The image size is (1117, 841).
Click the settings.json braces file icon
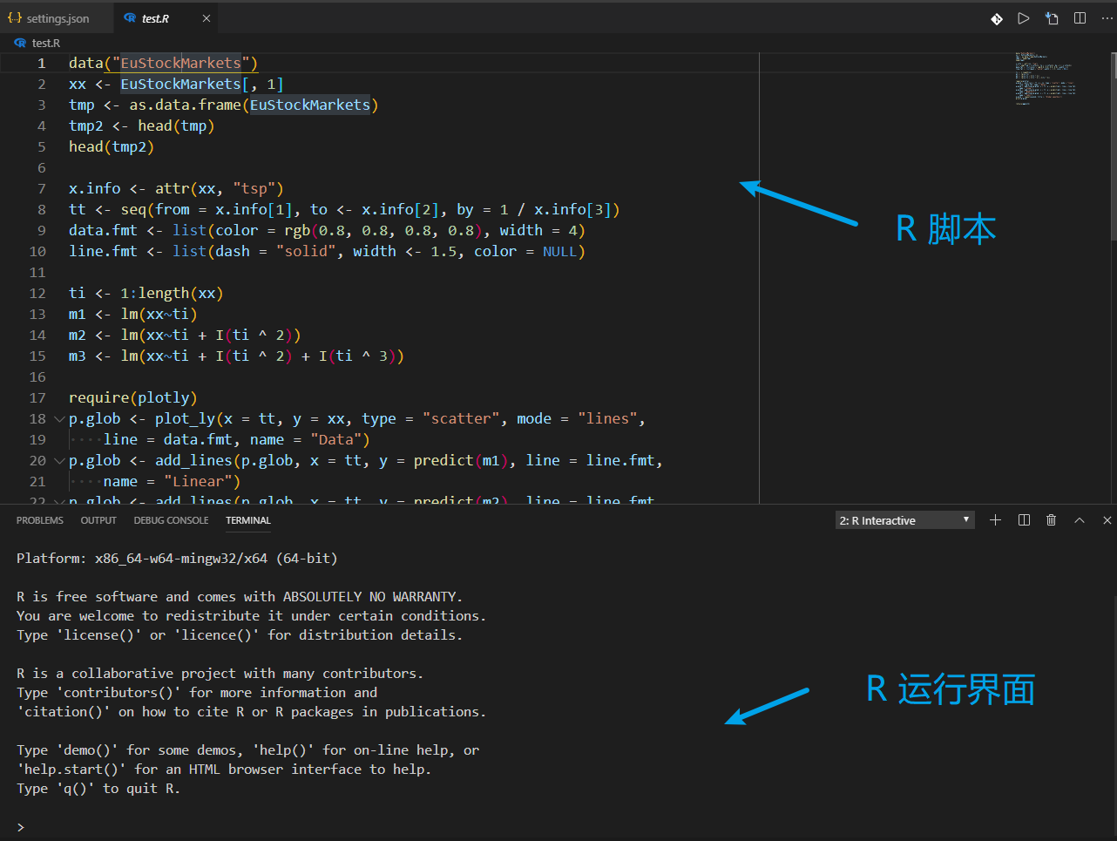click(15, 18)
